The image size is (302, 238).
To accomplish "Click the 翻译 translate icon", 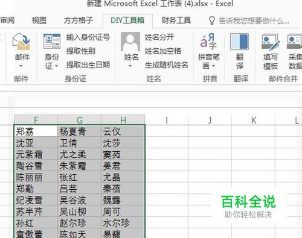I will [x=239, y=42].
